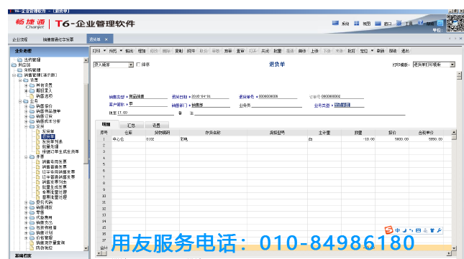
Task: Switch to the 企业流程 tab
Action: (x=20, y=39)
